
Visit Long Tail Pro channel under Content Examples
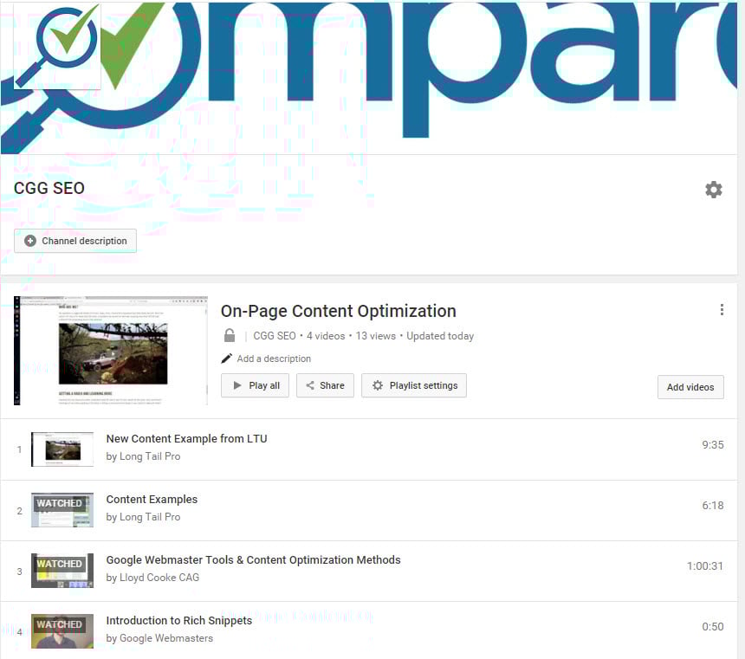149,517
